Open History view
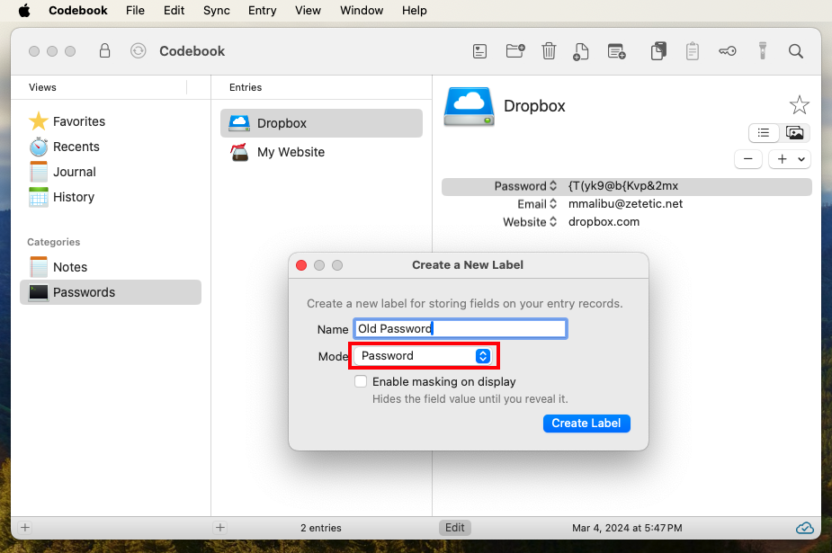Image resolution: width=832 pixels, height=553 pixels. click(x=61, y=197)
